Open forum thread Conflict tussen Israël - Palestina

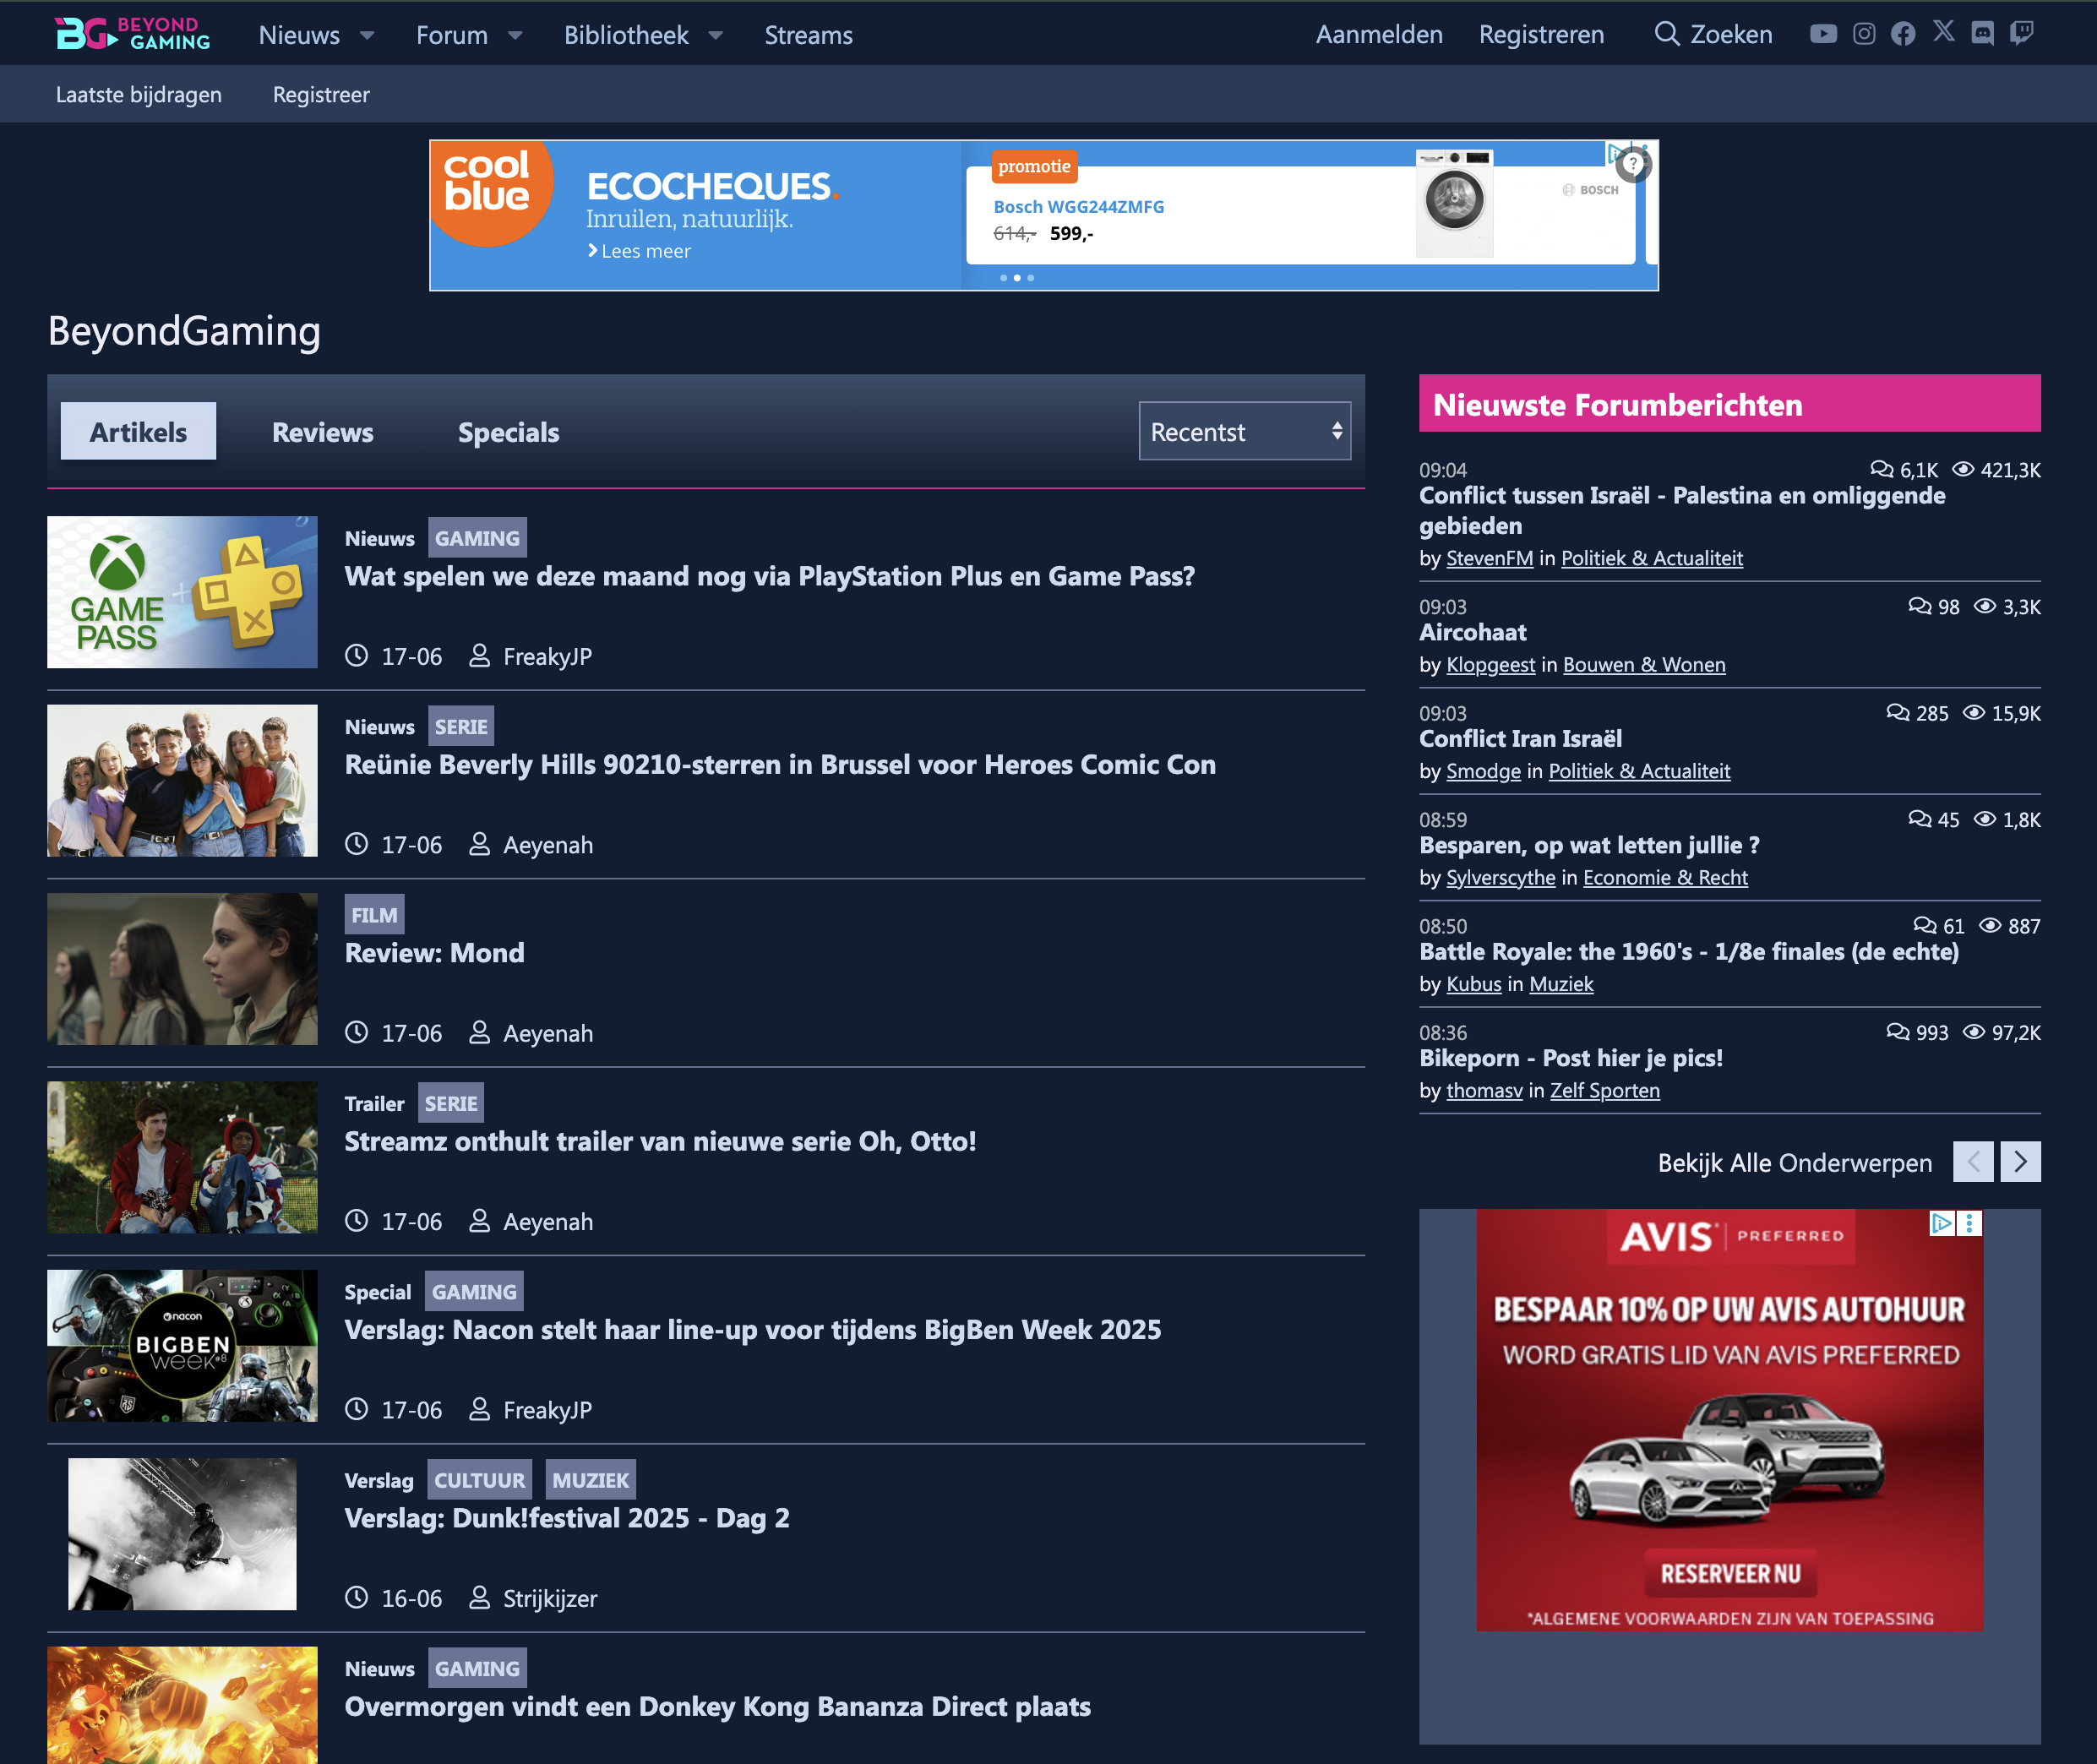[x=1682, y=510]
